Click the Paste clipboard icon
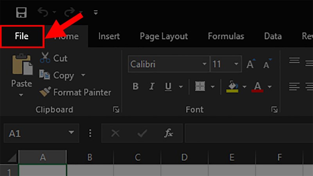This screenshot has width=313, height=176. click(x=22, y=65)
